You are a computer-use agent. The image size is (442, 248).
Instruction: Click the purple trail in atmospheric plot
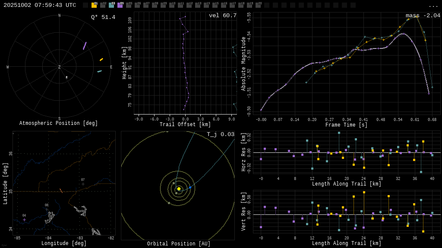tap(85, 46)
